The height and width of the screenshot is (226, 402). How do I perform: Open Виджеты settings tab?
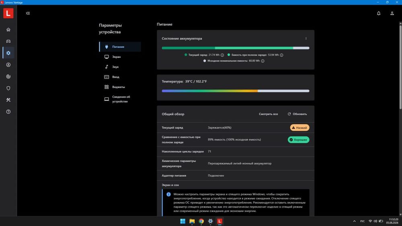pos(120,87)
